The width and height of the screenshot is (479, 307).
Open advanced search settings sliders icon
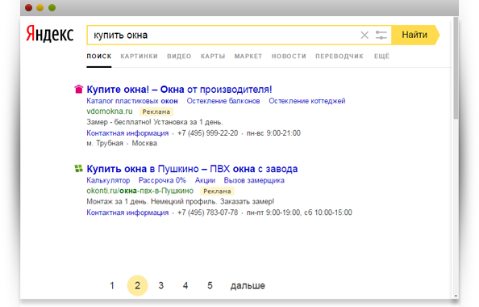pyautogui.click(x=381, y=35)
